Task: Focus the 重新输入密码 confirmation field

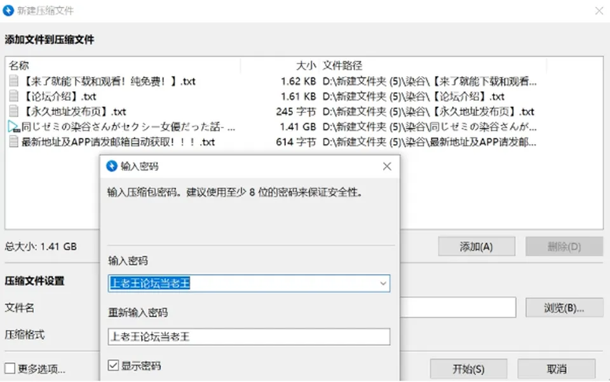Action: pyautogui.click(x=249, y=336)
